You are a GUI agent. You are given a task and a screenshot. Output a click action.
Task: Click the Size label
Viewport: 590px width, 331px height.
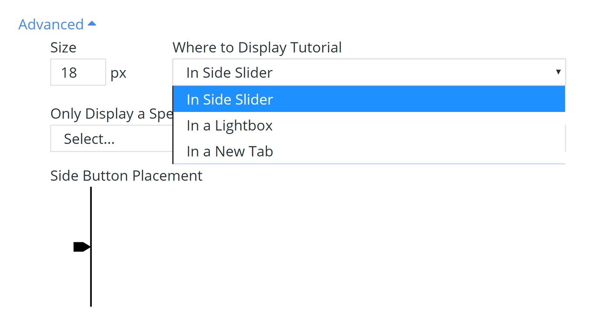(63, 47)
